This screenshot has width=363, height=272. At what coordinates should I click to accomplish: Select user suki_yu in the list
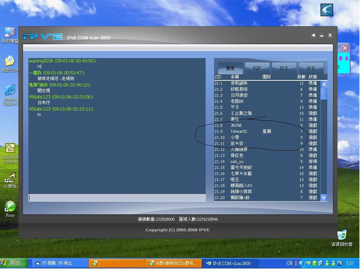pos(237,161)
